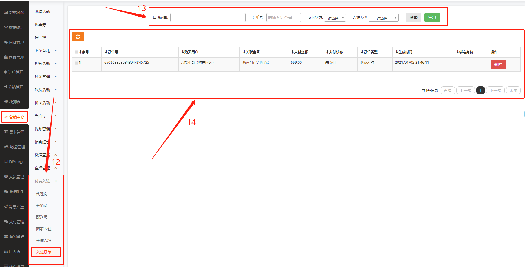Collapse the 付费入驻 submenu
Image resolution: width=525 pixels, height=267 pixels.
click(x=46, y=181)
